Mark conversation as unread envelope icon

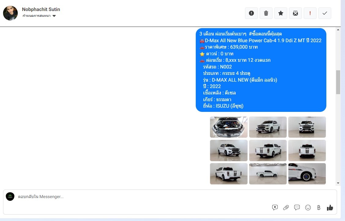point(295,13)
